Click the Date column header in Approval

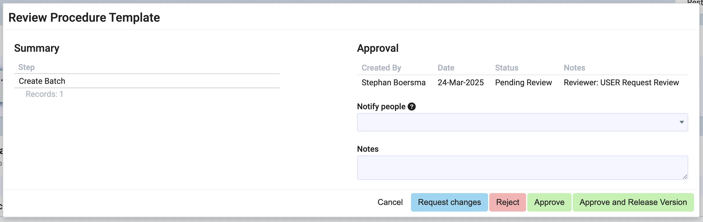(x=446, y=68)
